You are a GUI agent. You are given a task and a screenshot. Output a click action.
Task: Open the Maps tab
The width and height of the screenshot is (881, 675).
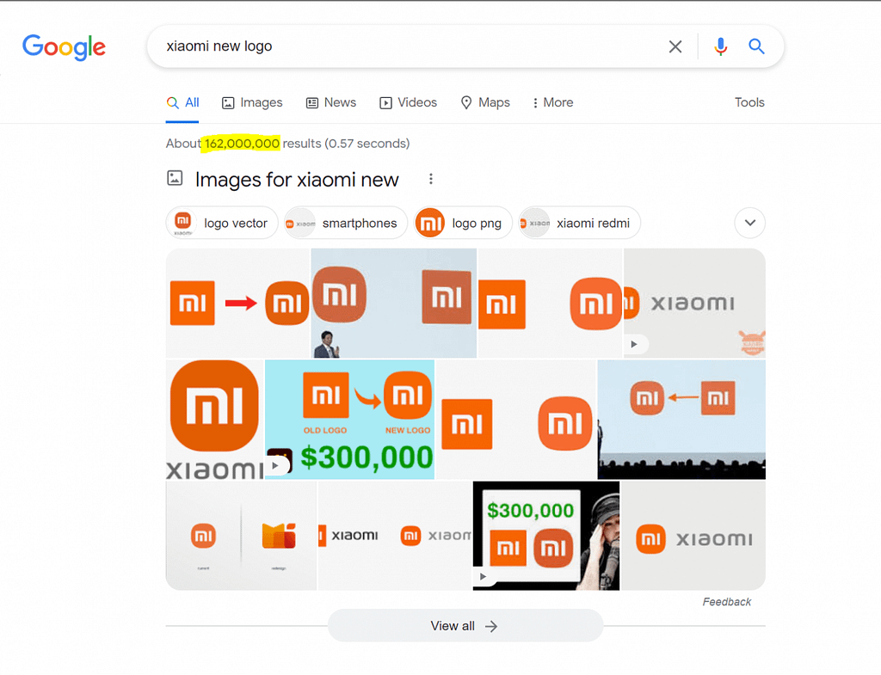click(x=485, y=103)
